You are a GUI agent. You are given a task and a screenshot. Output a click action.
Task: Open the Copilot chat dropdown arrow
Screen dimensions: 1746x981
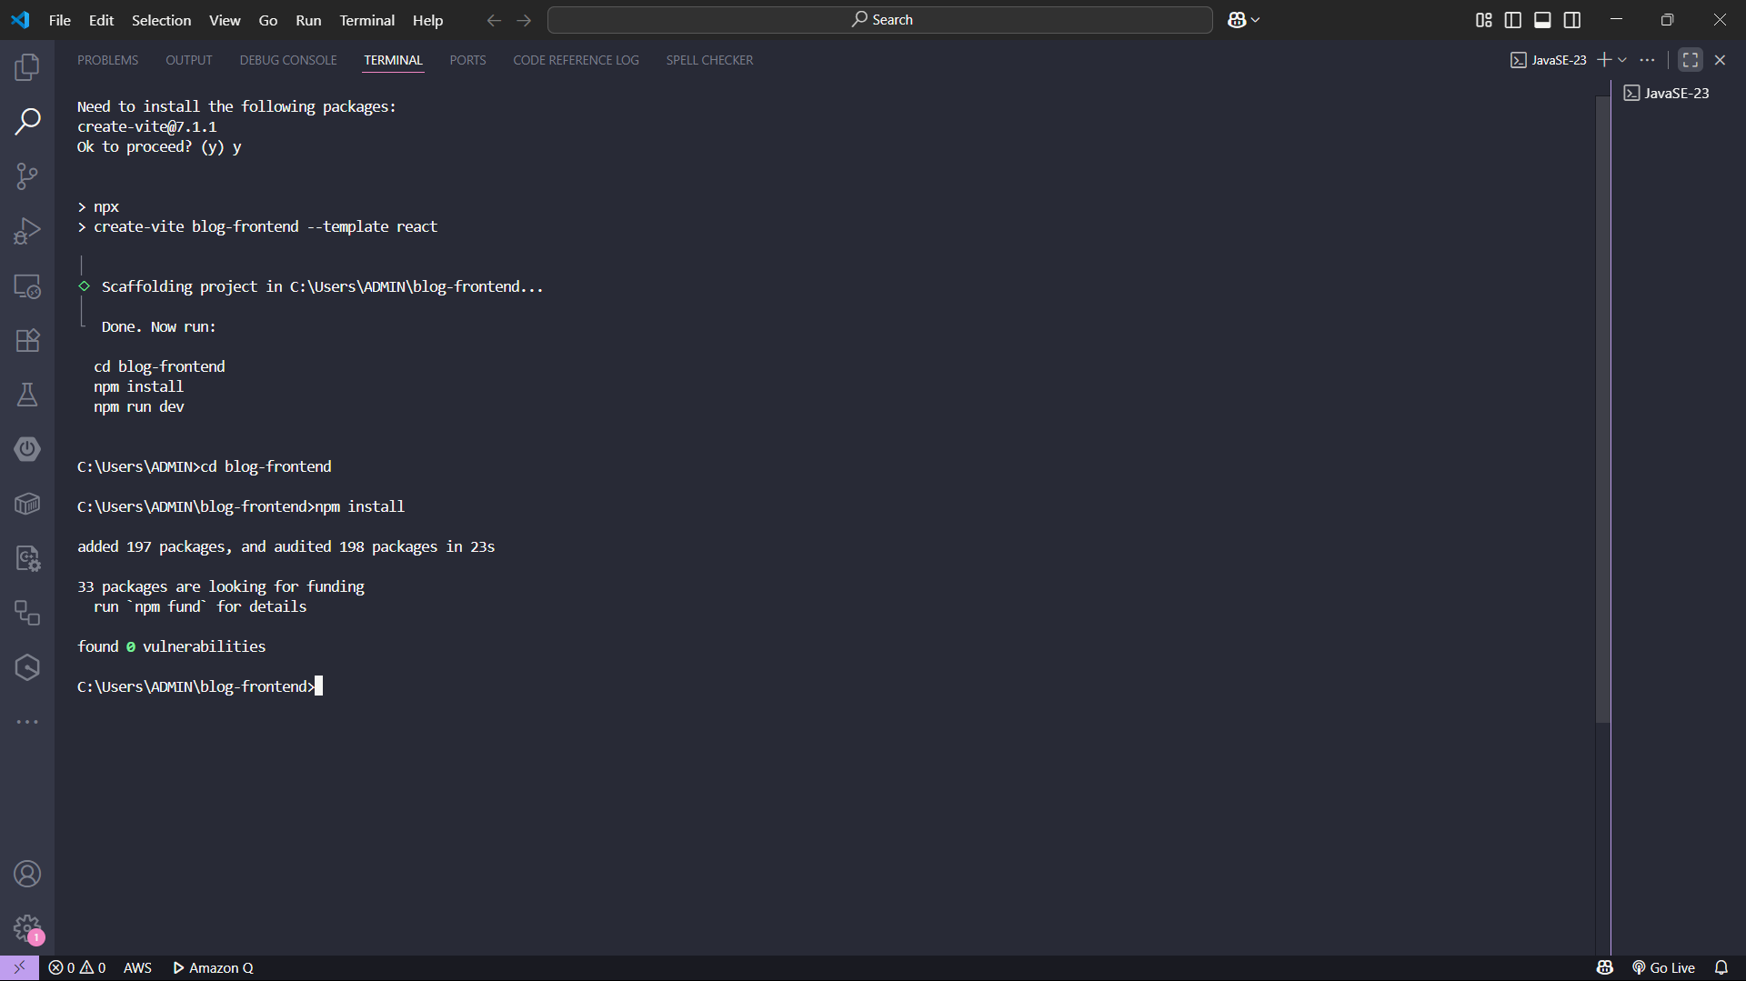pyautogui.click(x=1256, y=20)
